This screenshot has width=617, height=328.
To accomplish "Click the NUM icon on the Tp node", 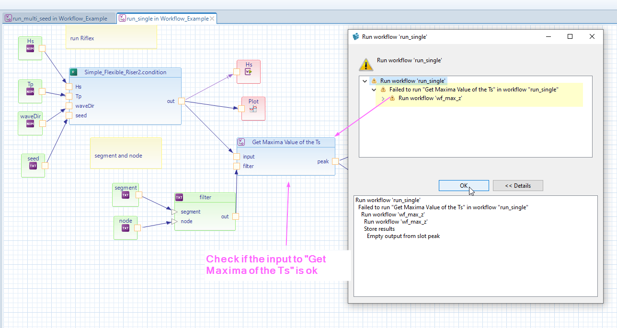I will click(x=30, y=90).
